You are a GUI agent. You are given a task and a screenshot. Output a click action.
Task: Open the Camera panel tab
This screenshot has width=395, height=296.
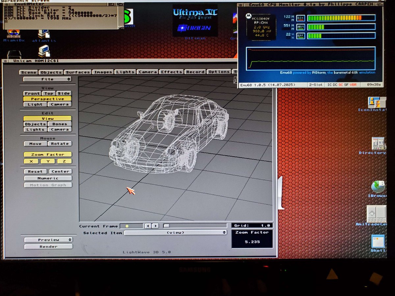point(147,72)
